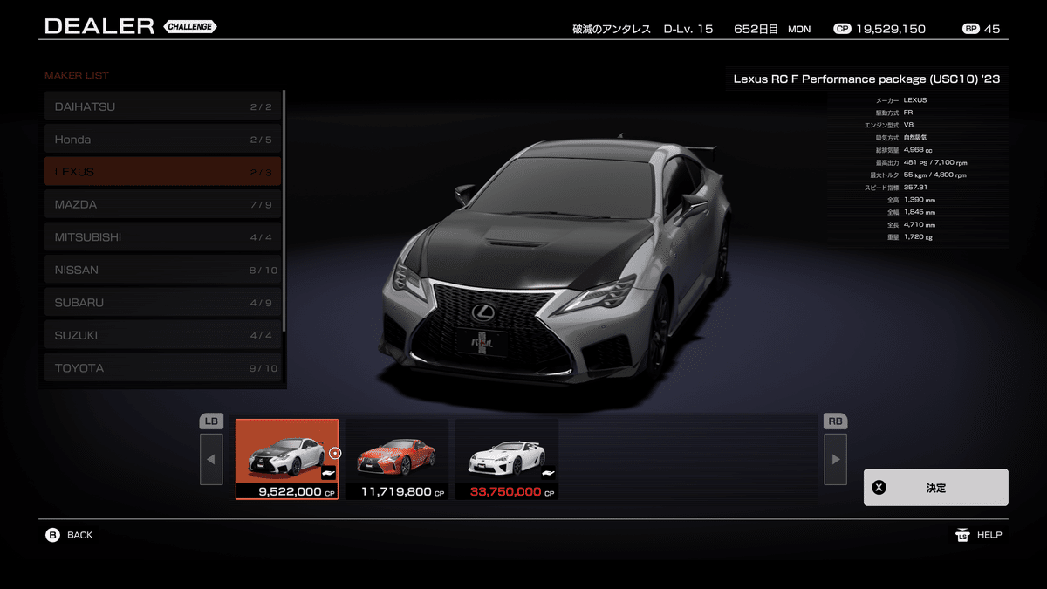Viewport: 1047px width, 589px height.
Task: Select MITSUBISHI in the maker list
Action: pyautogui.click(x=163, y=237)
